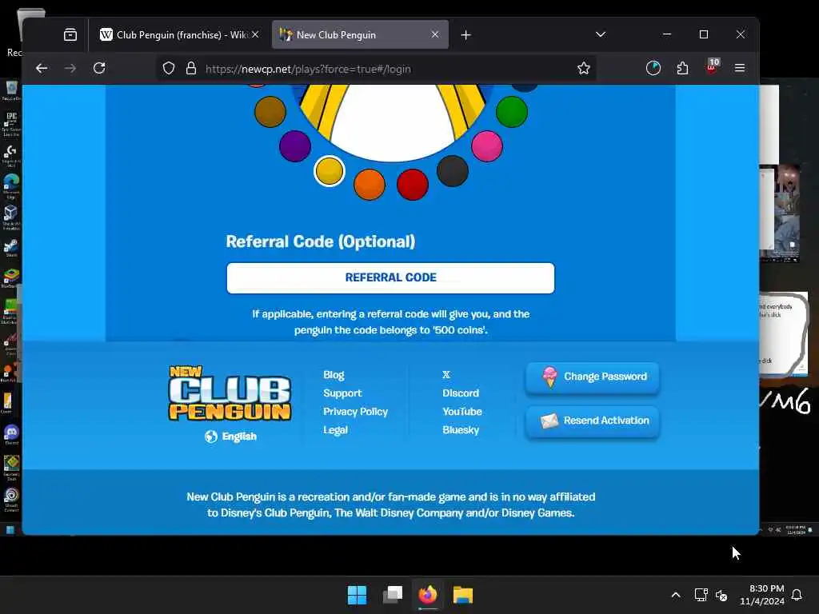Click the New Club Penguin logo
This screenshot has width=819, height=614.
[230, 393]
